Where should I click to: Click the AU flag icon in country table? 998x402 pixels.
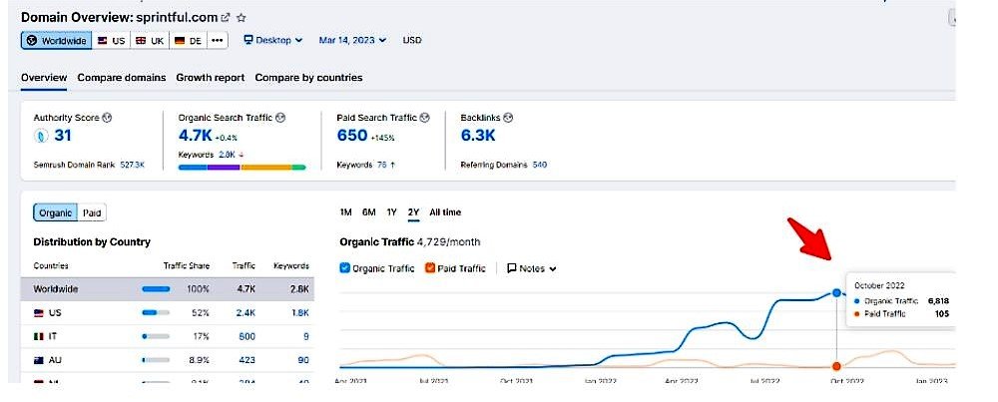(x=39, y=360)
